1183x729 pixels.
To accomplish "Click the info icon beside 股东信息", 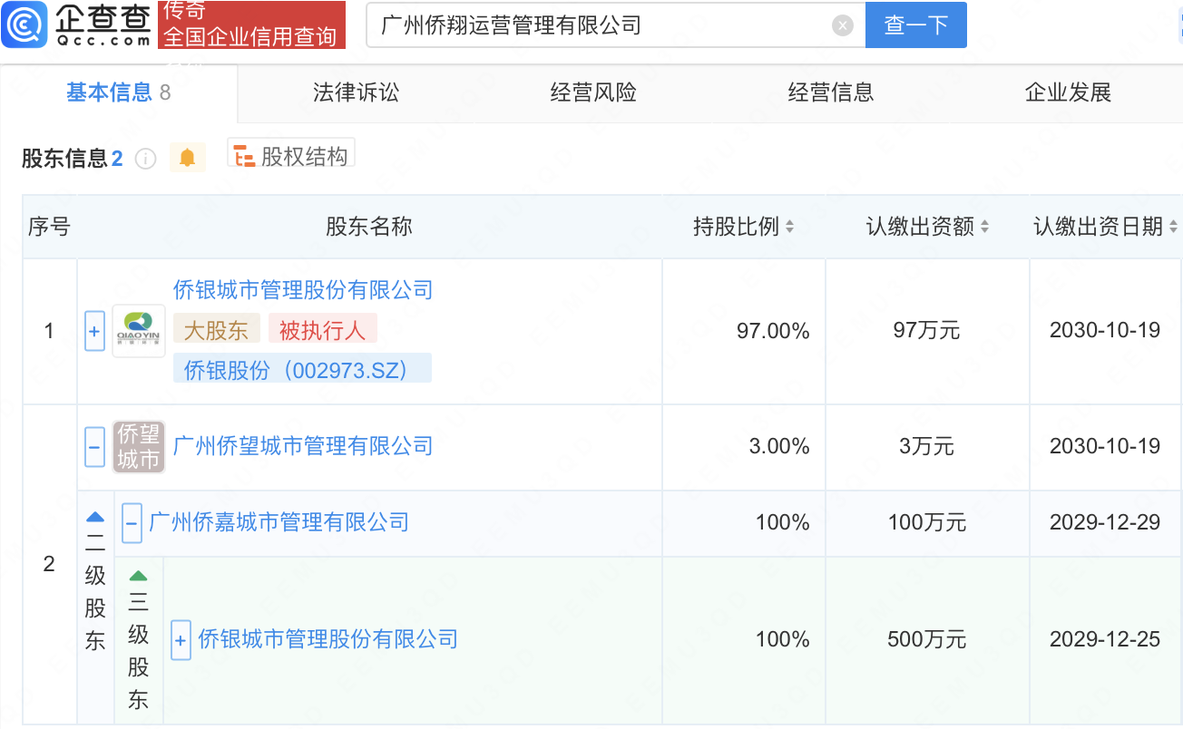I will pyautogui.click(x=145, y=159).
